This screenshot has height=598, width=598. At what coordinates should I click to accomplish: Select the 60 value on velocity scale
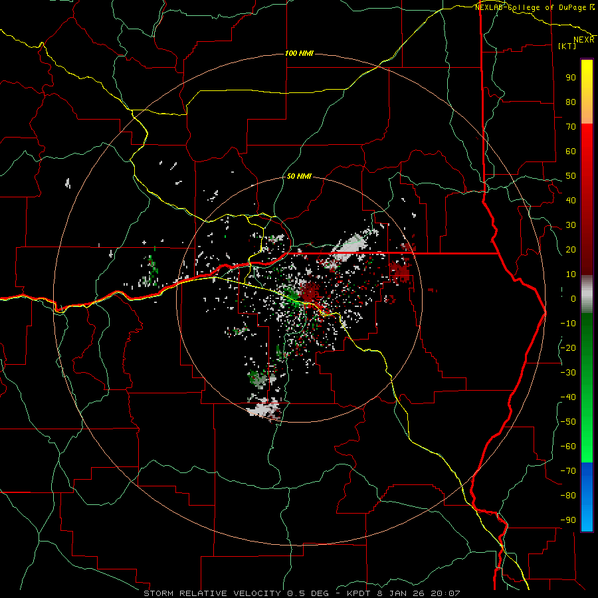point(571,151)
